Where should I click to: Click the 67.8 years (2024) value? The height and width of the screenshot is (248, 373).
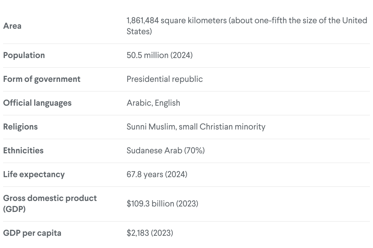(x=157, y=174)
